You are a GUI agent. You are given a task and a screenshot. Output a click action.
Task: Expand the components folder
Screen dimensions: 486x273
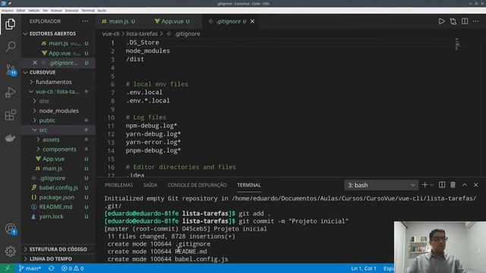click(x=59, y=149)
